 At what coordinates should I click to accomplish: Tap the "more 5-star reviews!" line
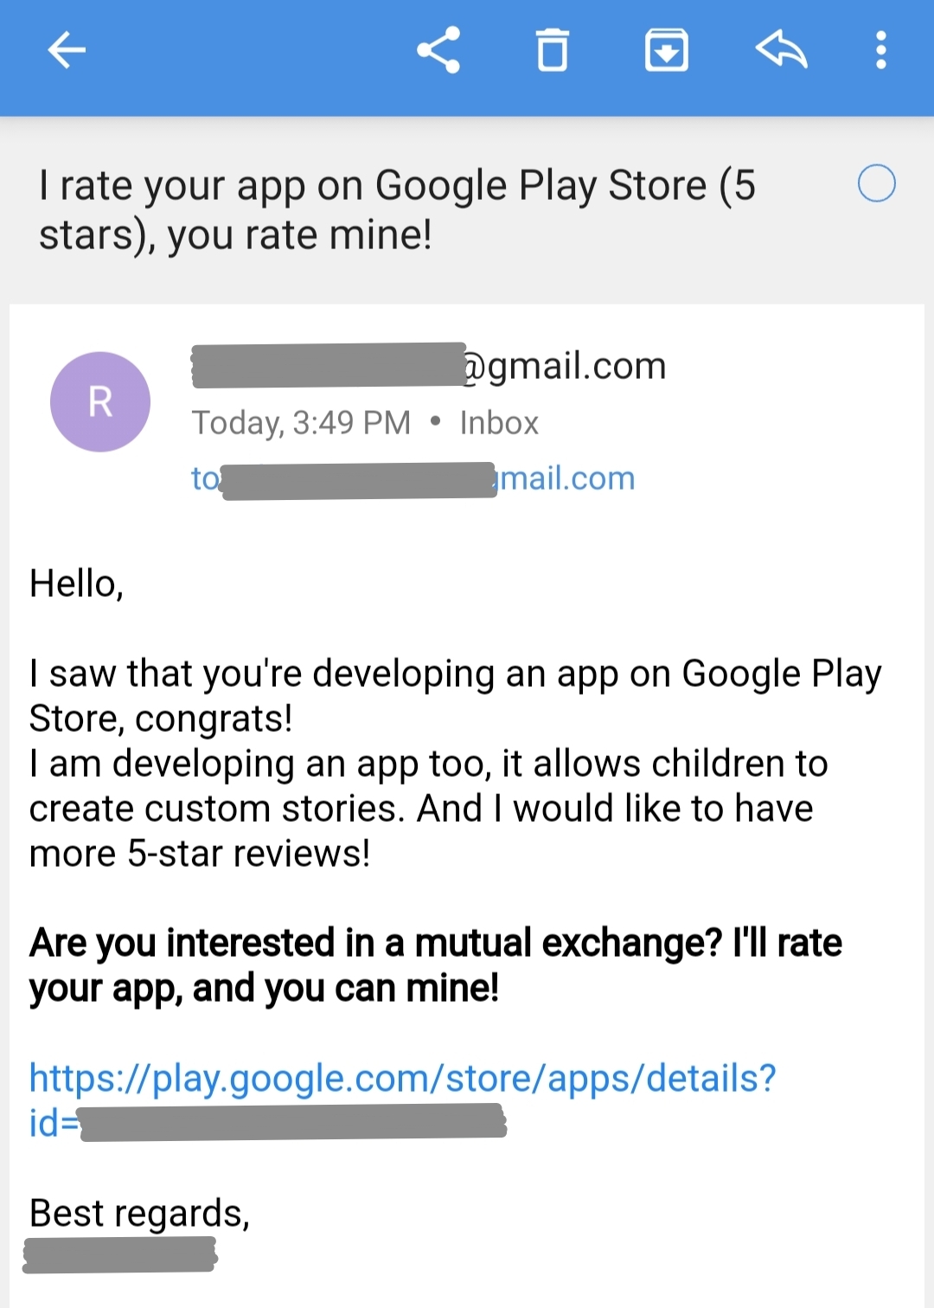click(200, 854)
